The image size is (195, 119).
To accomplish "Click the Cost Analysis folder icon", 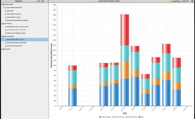I will [x=3, y=24].
